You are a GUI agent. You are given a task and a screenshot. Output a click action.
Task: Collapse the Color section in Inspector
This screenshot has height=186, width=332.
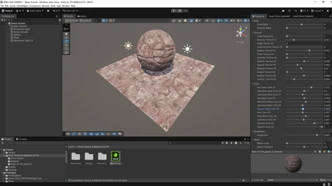[253, 84]
